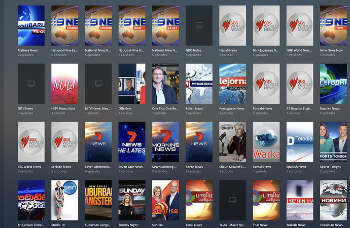The width and height of the screenshot is (350, 228).
Task: Open the Shaun Micallef's... poster
Action: pyautogui.click(x=233, y=142)
